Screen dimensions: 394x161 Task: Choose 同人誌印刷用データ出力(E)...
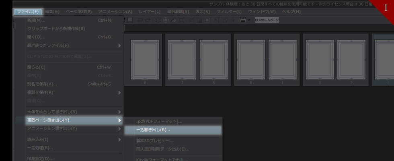click(x=173, y=149)
